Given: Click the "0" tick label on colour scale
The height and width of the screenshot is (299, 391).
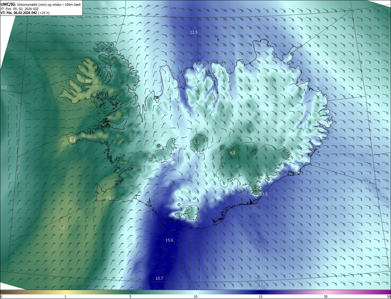Looking at the screenshot, I should pyautogui.click(x=1, y=297).
